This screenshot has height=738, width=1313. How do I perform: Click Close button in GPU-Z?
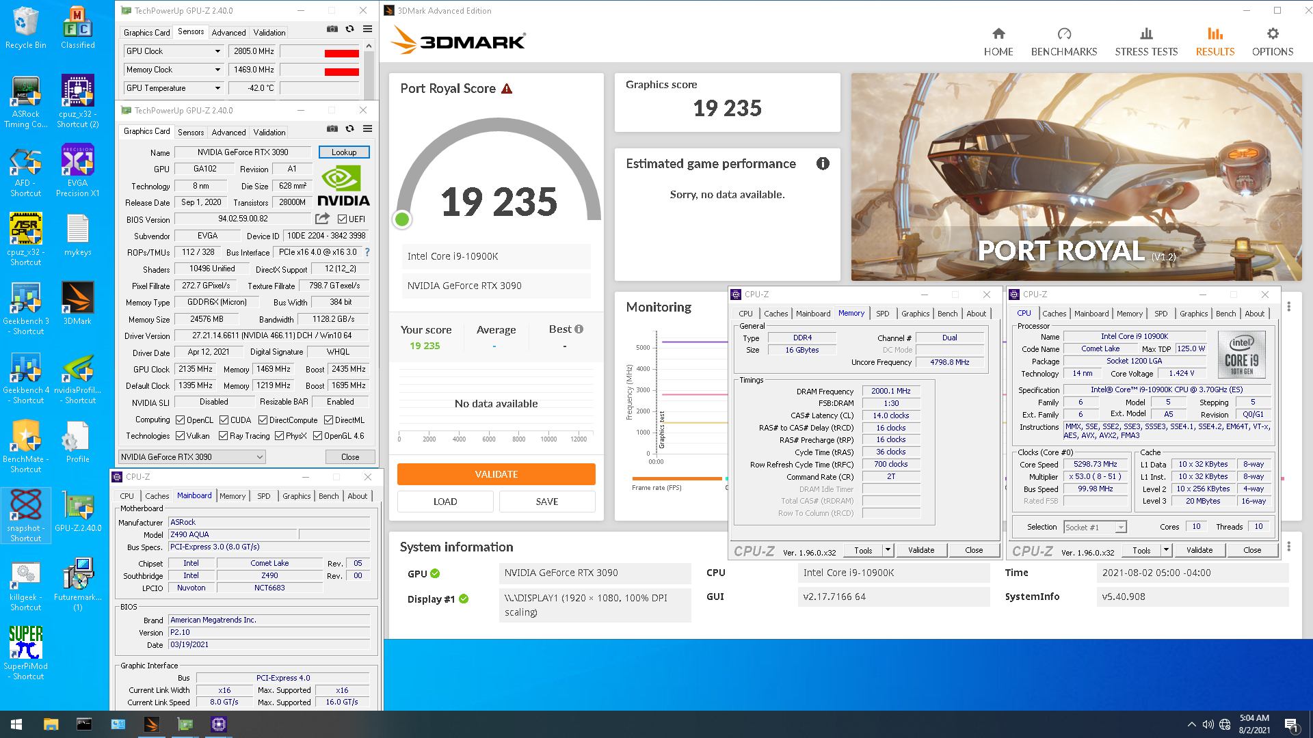click(350, 457)
